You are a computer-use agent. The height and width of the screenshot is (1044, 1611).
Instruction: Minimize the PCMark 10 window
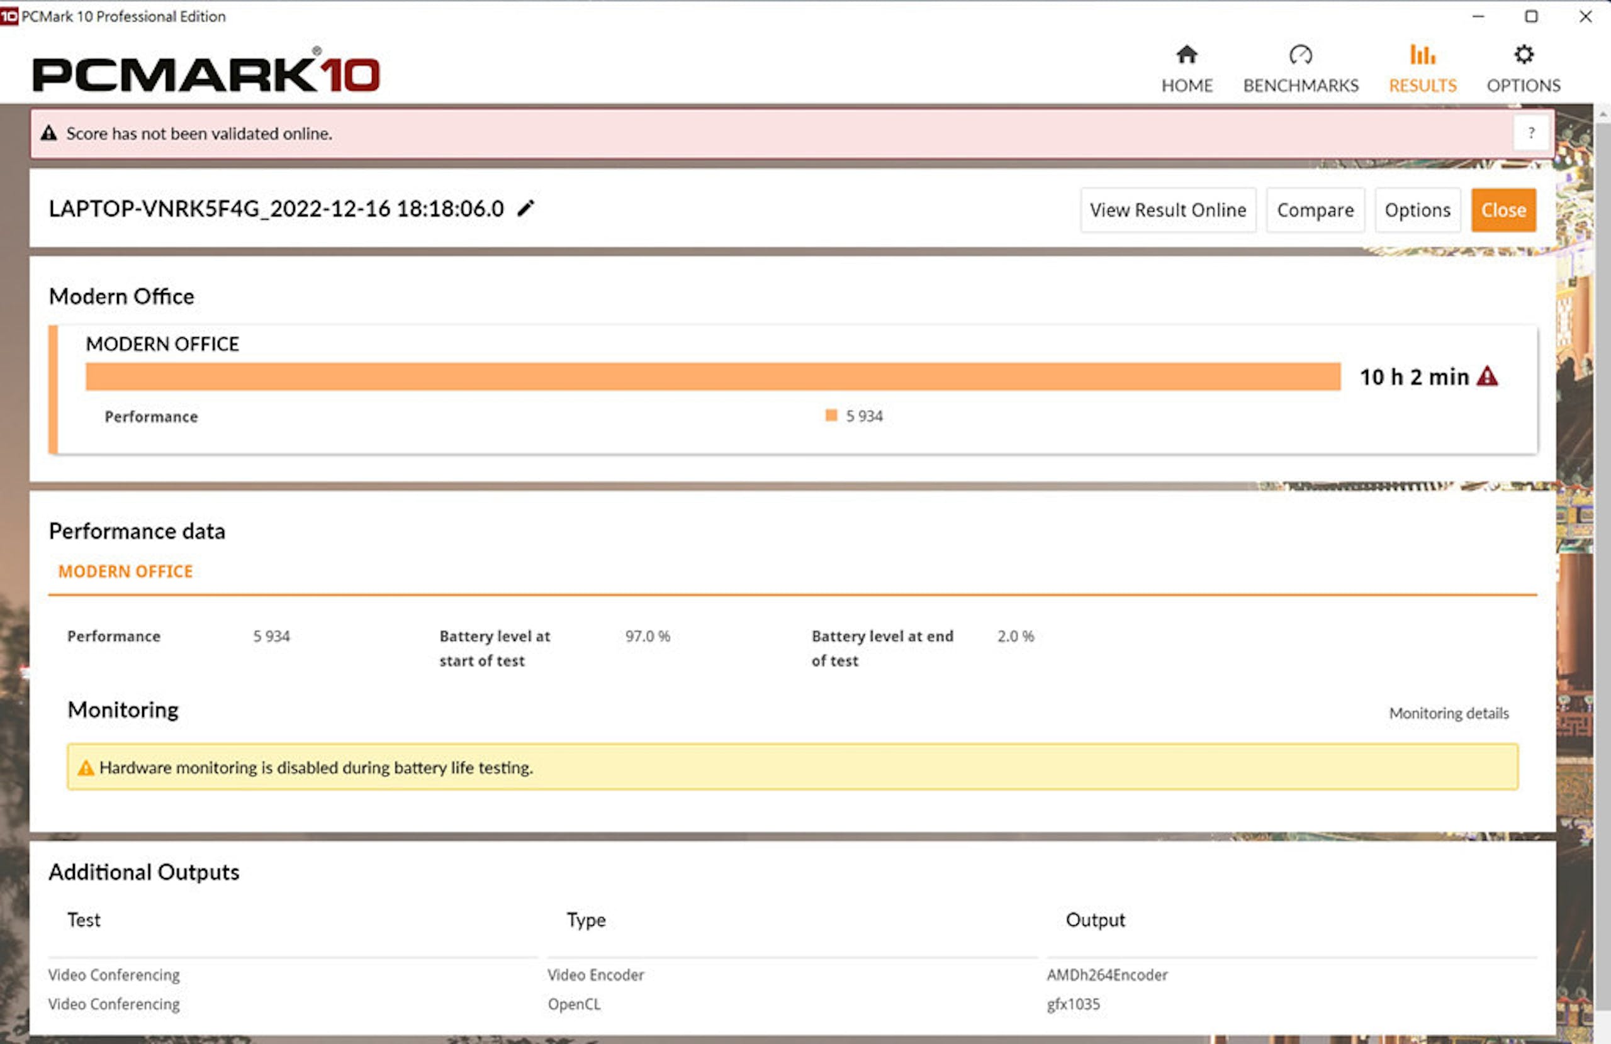pos(1478,16)
